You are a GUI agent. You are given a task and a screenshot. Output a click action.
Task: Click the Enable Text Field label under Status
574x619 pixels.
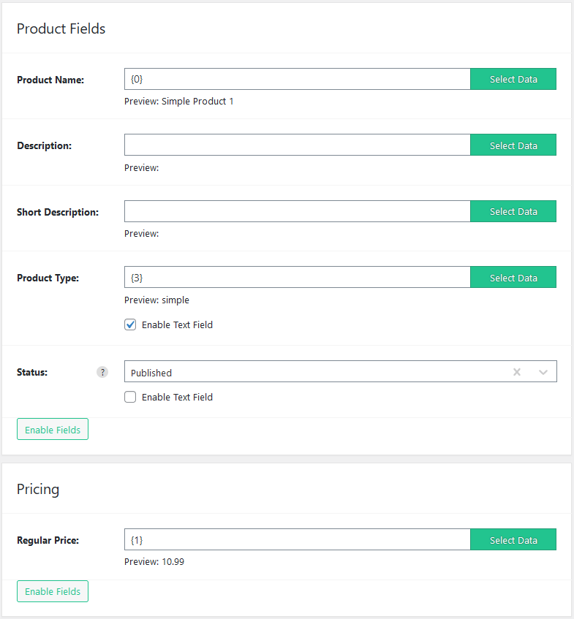click(177, 397)
